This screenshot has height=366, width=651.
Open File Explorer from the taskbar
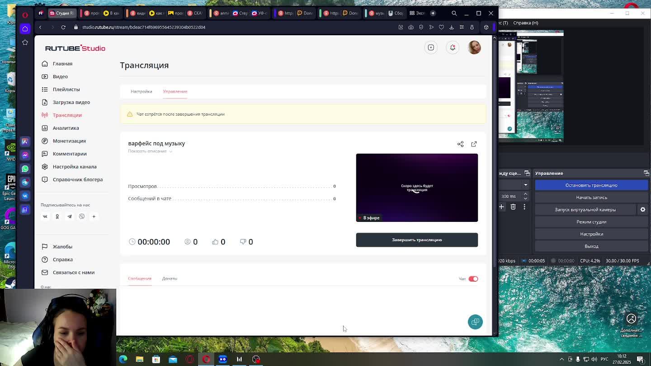tap(139, 359)
